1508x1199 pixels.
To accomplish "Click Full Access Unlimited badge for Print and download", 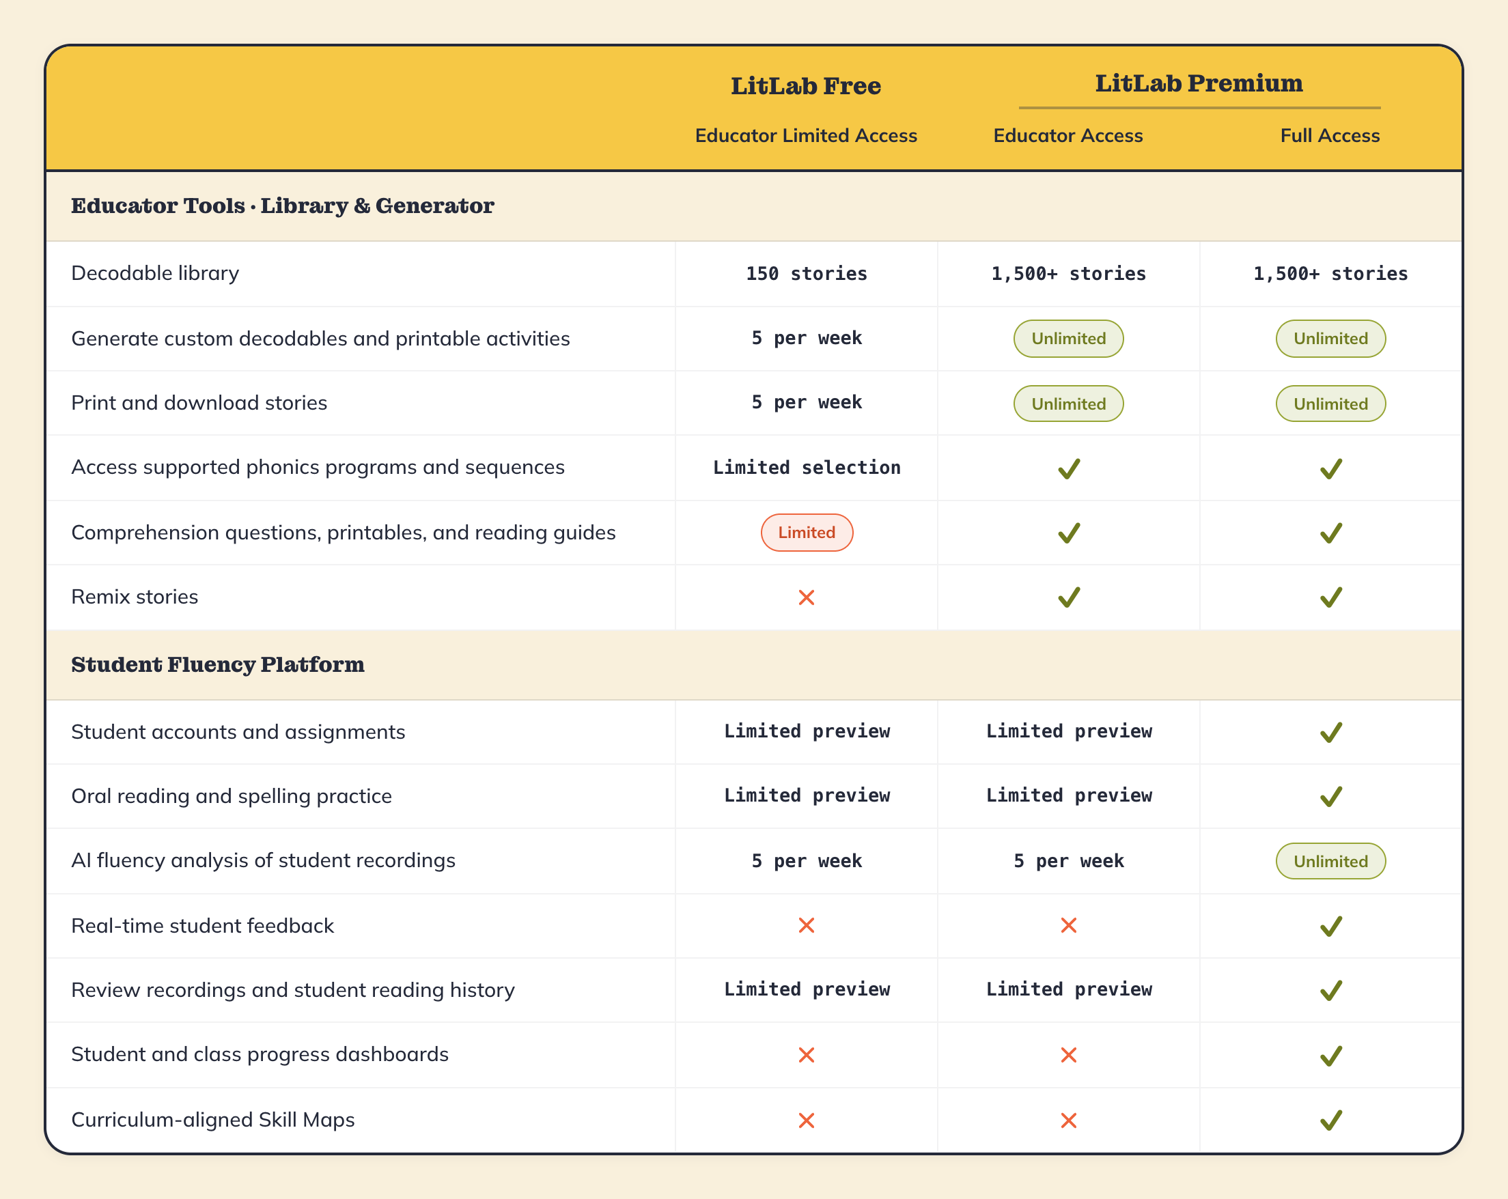I will pos(1330,404).
